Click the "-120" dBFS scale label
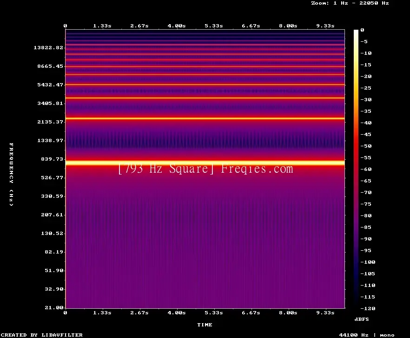This screenshot has height=338, width=410. pos(368,308)
